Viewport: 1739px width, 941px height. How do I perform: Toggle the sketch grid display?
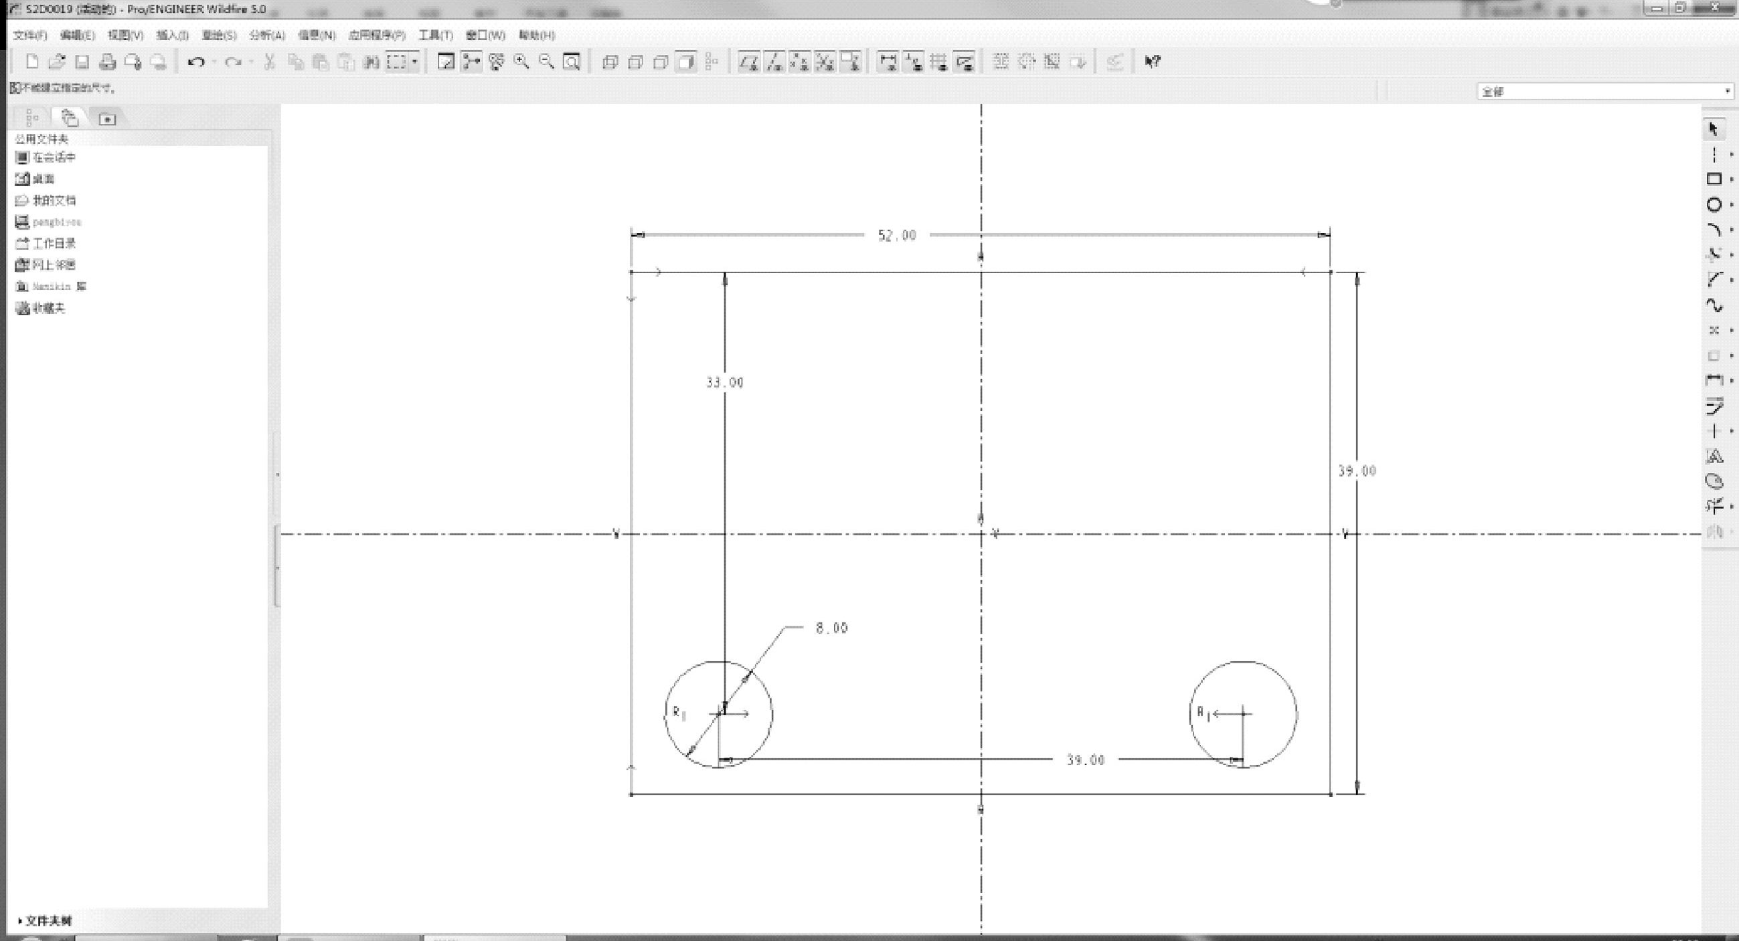(939, 63)
